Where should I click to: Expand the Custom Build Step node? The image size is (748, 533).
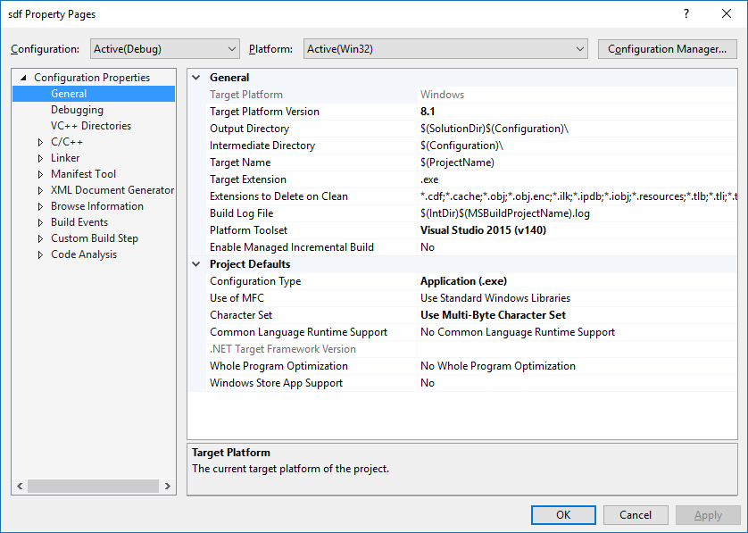pos(39,237)
